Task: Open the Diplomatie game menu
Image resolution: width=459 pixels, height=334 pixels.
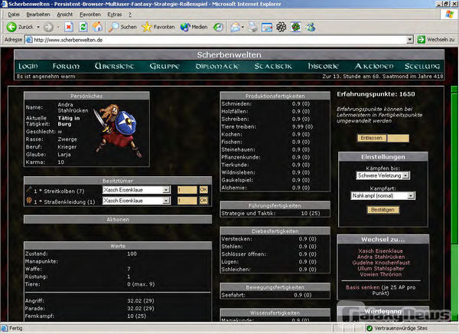Action: click(195, 66)
